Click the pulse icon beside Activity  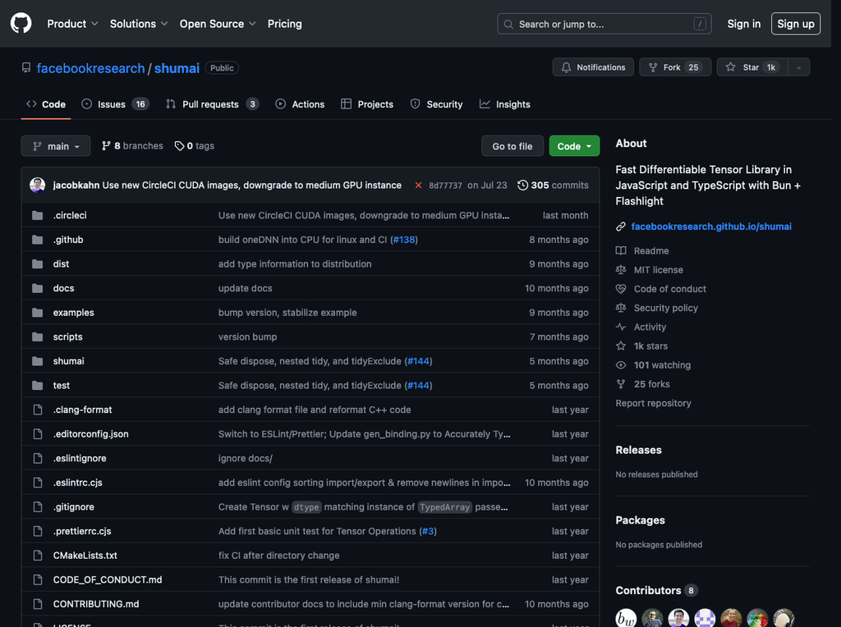tap(621, 327)
